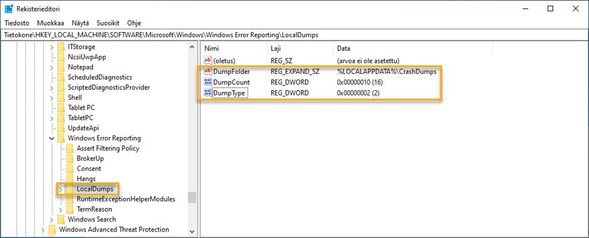Select the DumpType value name
This screenshot has height=238, width=589.
click(x=230, y=93)
